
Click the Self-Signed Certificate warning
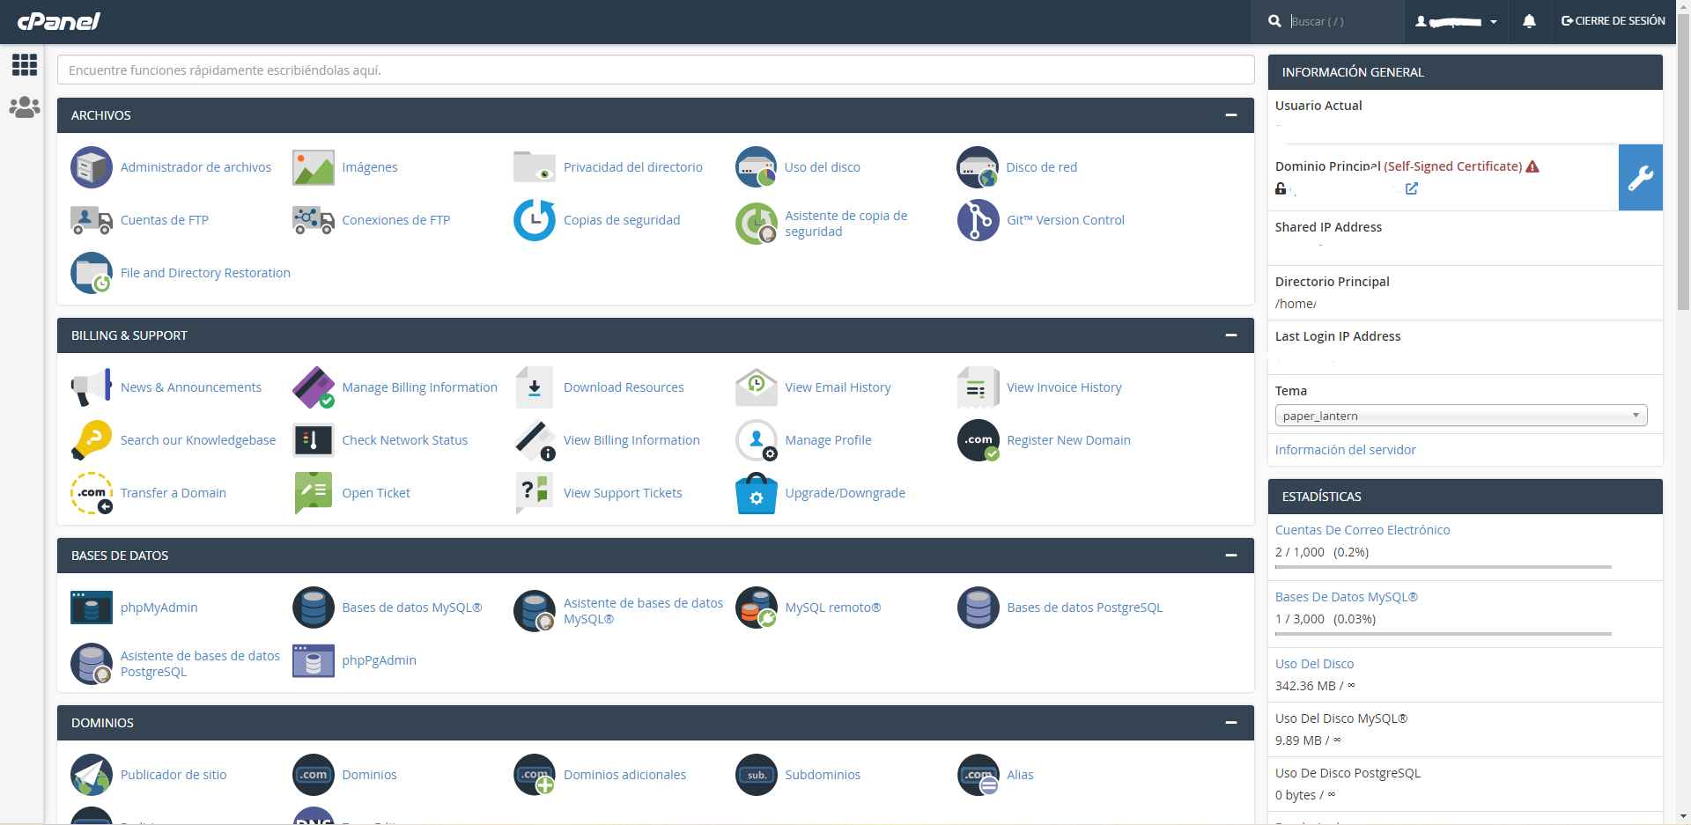pyautogui.click(x=1461, y=166)
